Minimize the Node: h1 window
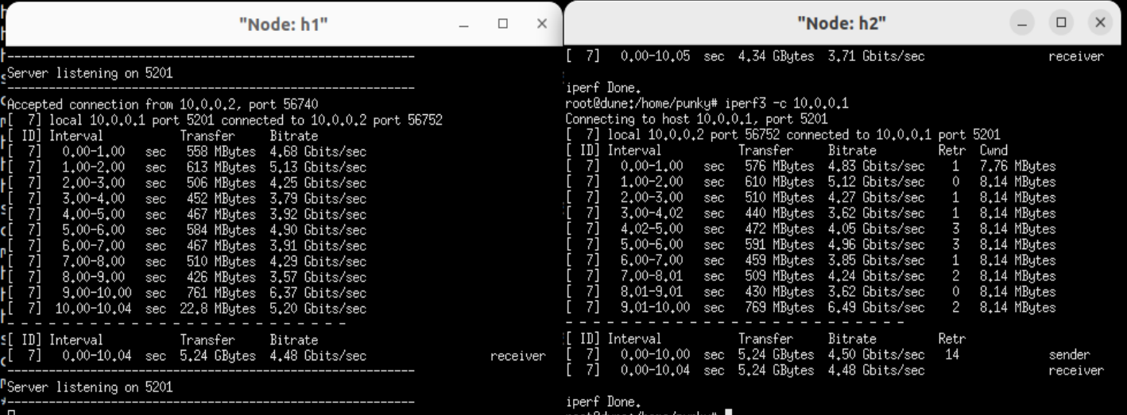 [x=464, y=24]
